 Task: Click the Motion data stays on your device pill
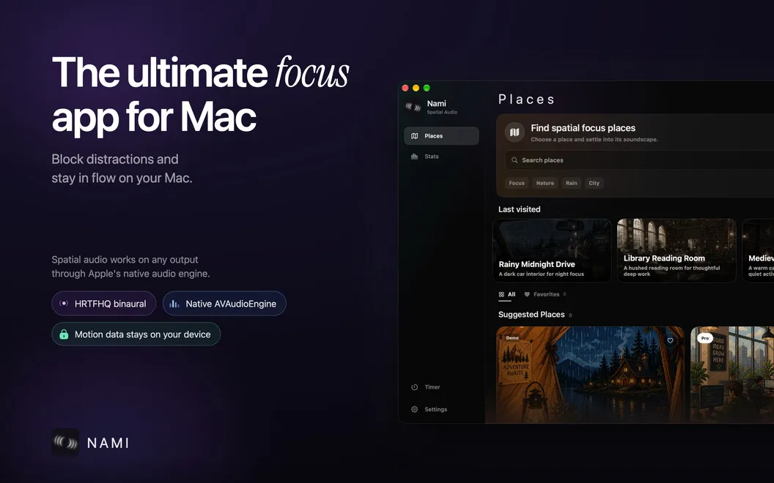click(x=136, y=334)
